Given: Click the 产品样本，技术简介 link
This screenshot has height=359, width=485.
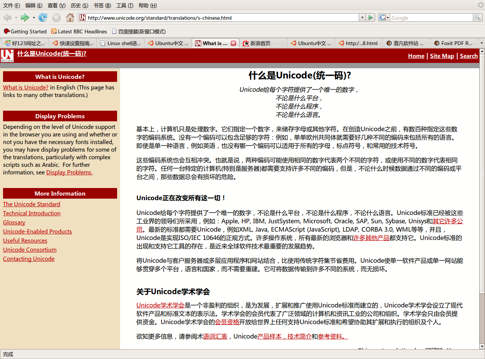Looking at the screenshot, I should (x=285, y=336).
